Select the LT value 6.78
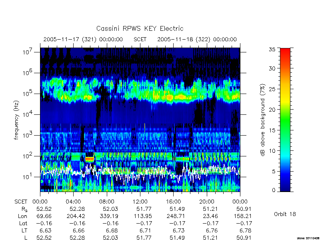This screenshot has height=240, width=320. click(x=246, y=230)
